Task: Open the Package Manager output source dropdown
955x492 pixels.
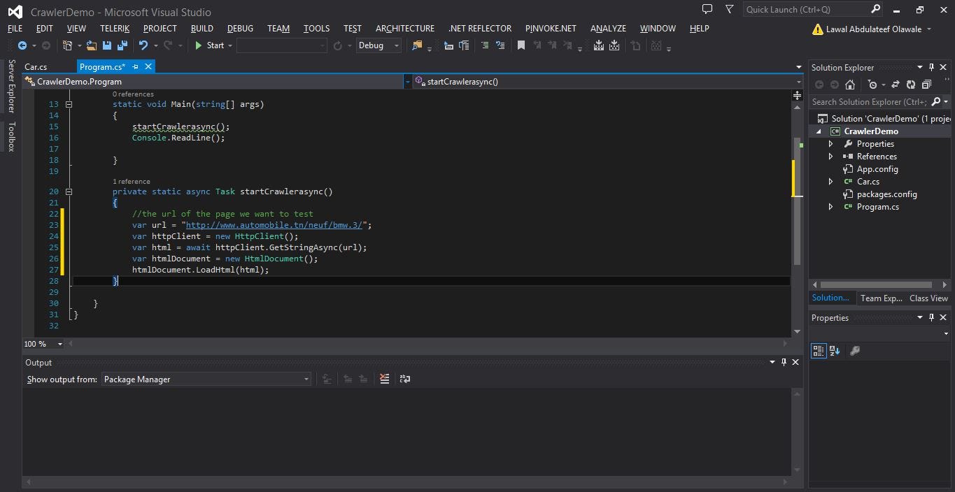Action: (206, 379)
